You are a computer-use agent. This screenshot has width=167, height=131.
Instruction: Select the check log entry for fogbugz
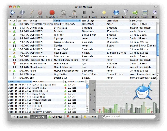click(x=47, y=103)
